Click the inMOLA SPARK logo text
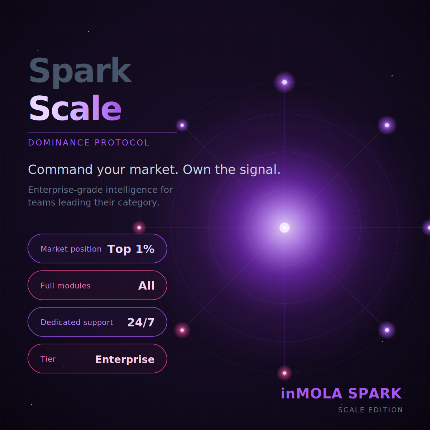The height and width of the screenshot is (430, 430). [341, 393]
